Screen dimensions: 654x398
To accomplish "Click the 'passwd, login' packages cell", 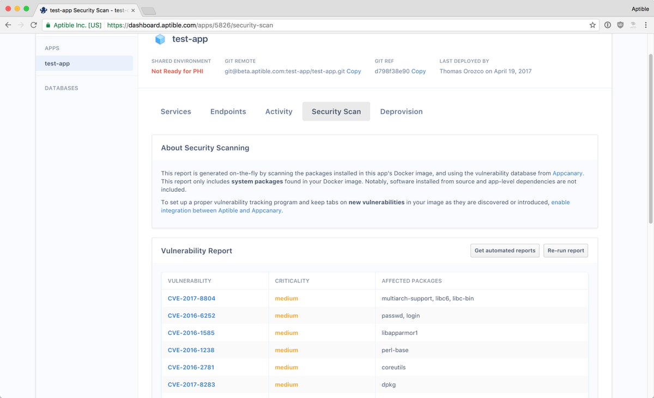I will pyautogui.click(x=401, y=316).
